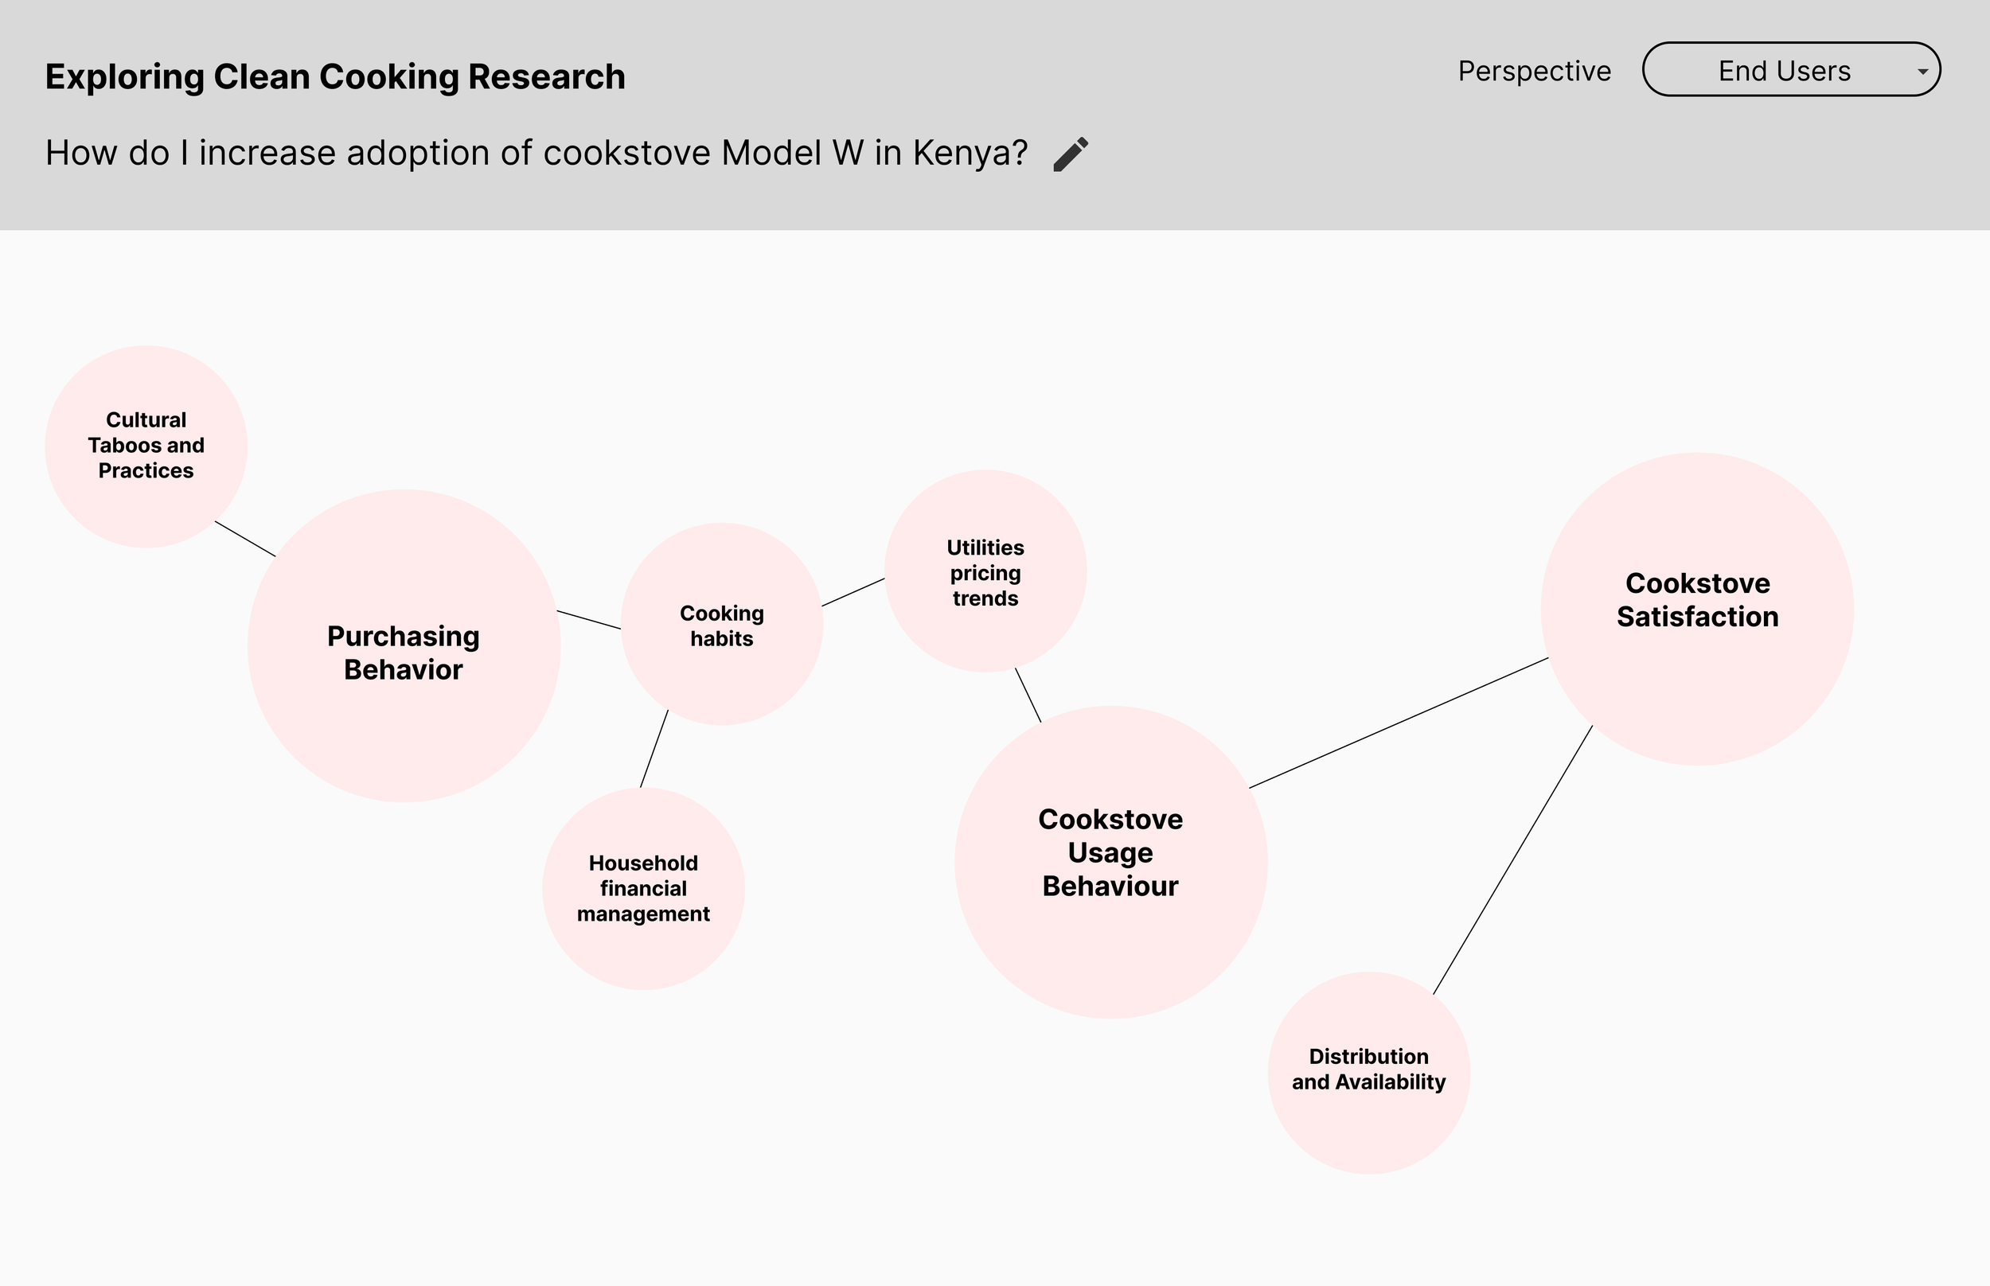Screen dimensions: 1990x1286
Task: Select the Purchasing Behavior bubble
Action: click(404, 645)
